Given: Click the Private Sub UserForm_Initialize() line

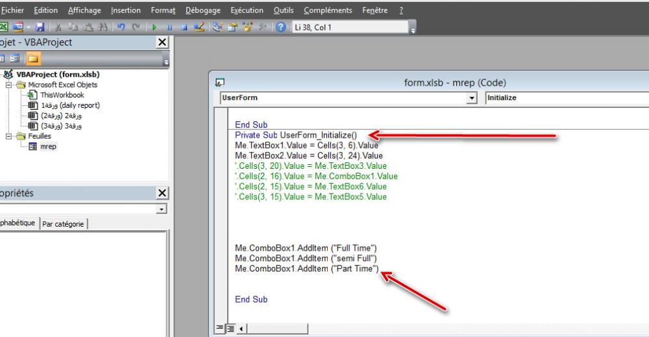Looking at the screenshot, I should (x=296, y=135).
